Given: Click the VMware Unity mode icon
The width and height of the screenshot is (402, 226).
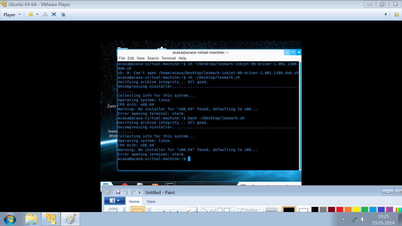Looking at the screenshot, I should [x=63, y=15].
